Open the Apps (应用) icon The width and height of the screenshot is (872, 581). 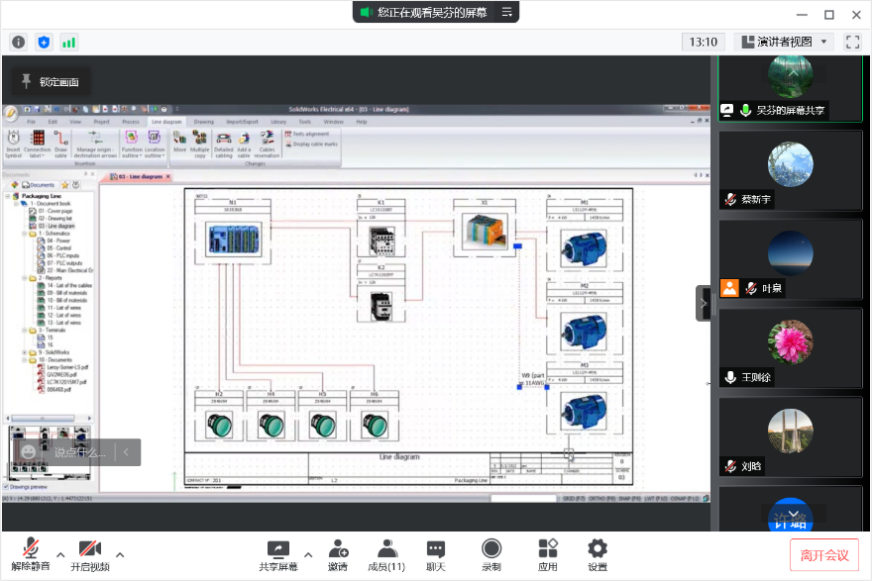548,549
